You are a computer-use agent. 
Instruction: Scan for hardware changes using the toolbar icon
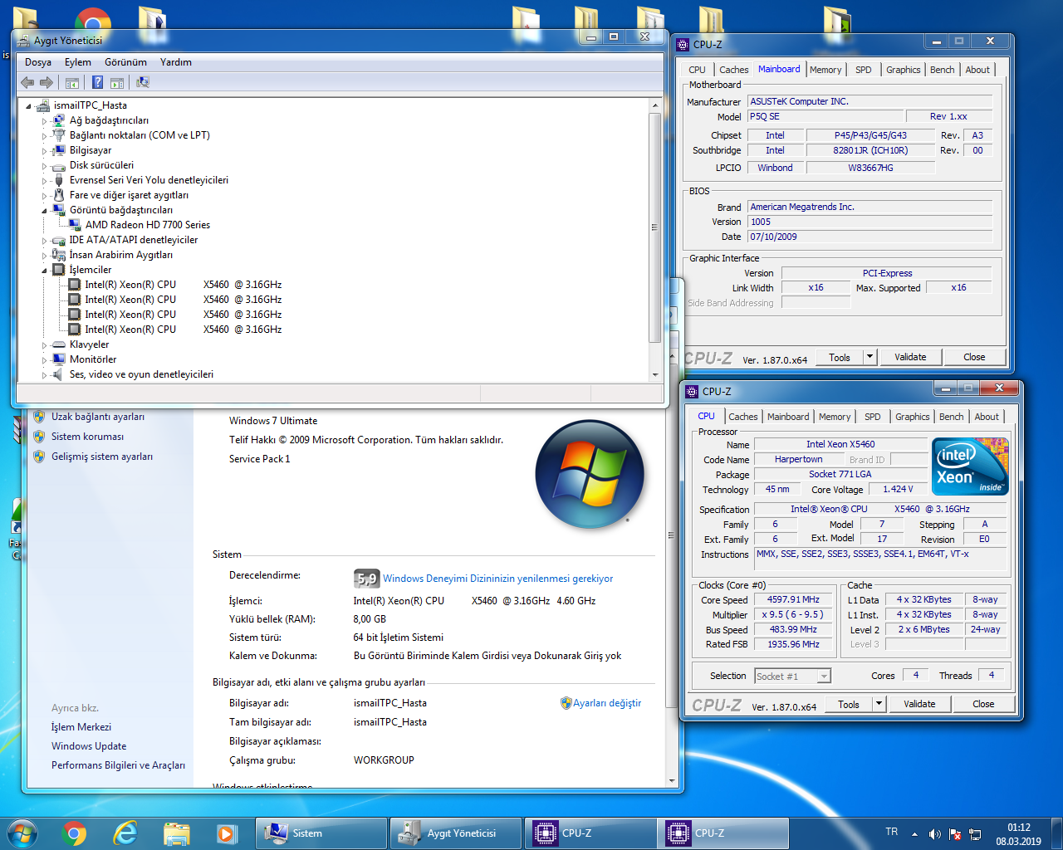point(143,82)
